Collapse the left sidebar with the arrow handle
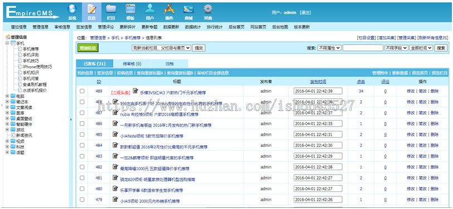 tap(71, 120)
